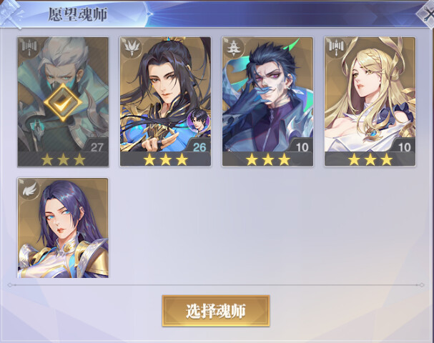The image size is (434, 343).
Task: Click the tower class emblem on the blue-haired man's card
Action: 234,47
